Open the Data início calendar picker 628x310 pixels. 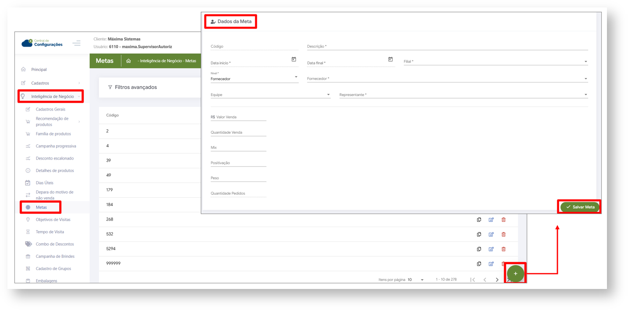click(294, 60)
